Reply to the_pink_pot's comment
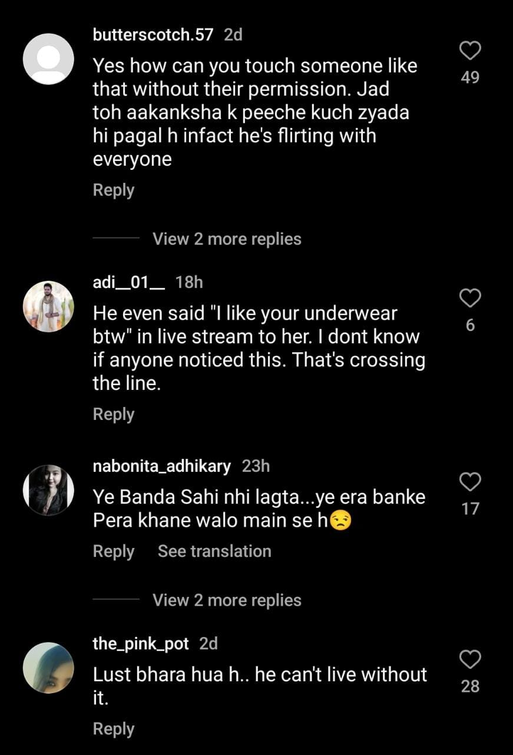 pyautogui.click(x=114, y=728)
